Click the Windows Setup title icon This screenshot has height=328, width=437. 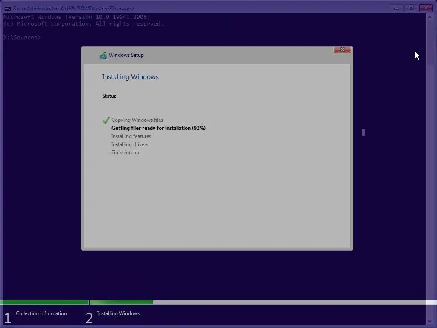coord(103,56)
